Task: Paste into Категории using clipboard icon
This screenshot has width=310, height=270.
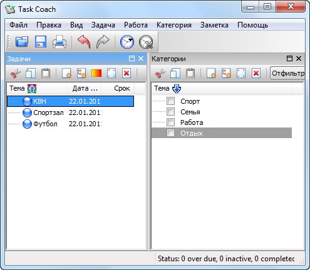Action: (190, 73)
